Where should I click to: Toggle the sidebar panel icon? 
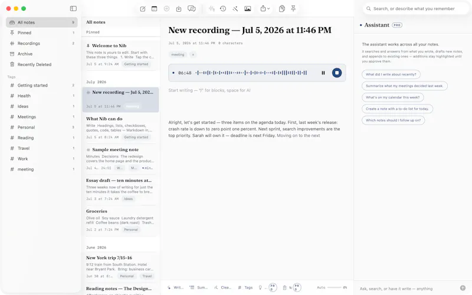coord(73,8)
